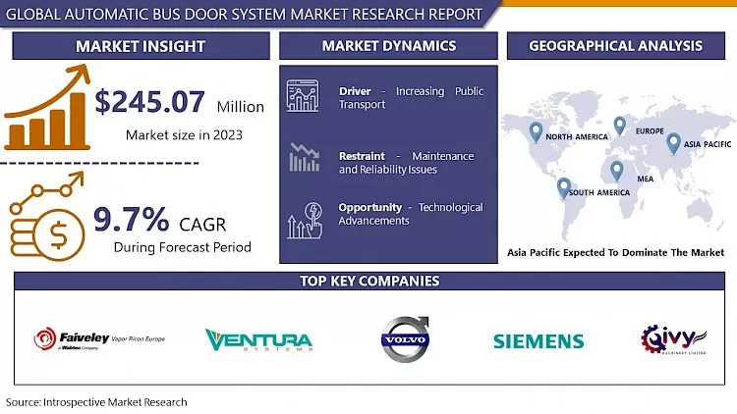Click the 'SOUTH AMERICA' map label
This screenshot has width=737, height=414.
point(599,193)
